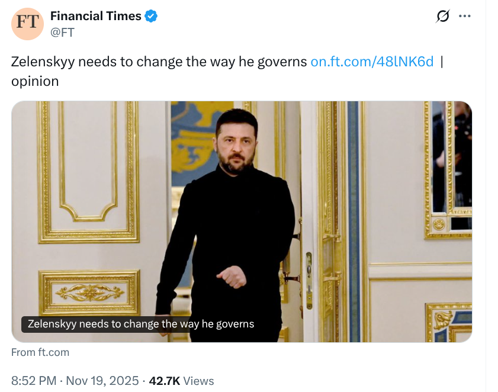Open the three-dot more options menu
The width and height of the screenshot is (498, 392).
pyautogui.click(x=465, y=16)
